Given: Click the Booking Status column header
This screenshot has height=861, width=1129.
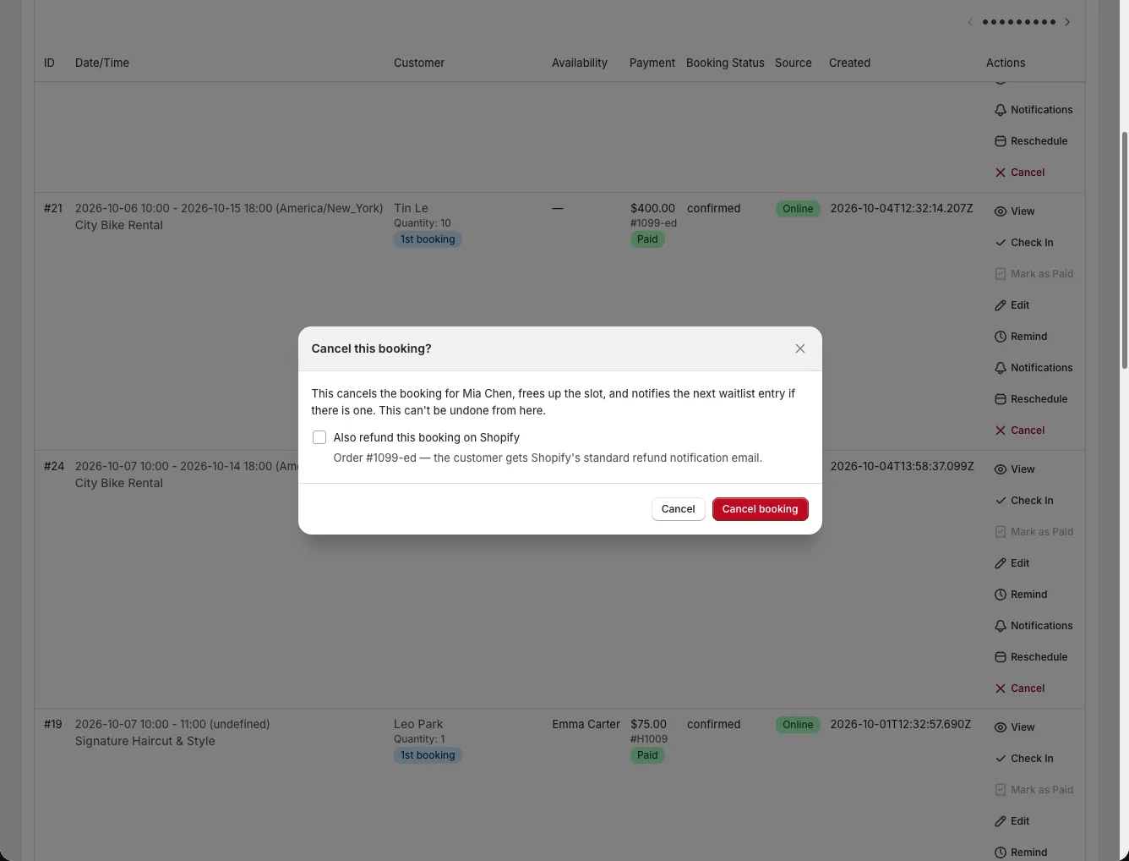Looking at the screenshot, I should click(x=725, y=63).
